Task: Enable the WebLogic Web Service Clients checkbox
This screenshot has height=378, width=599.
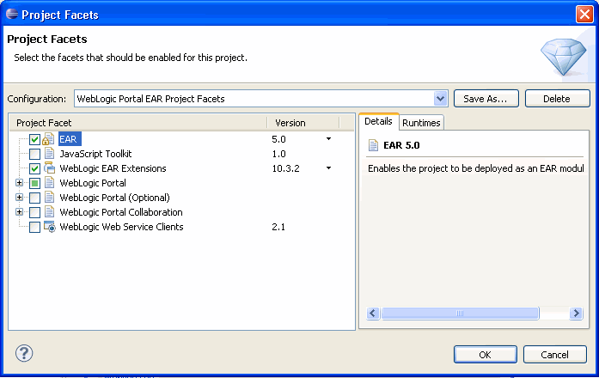Action: [34, 227]
